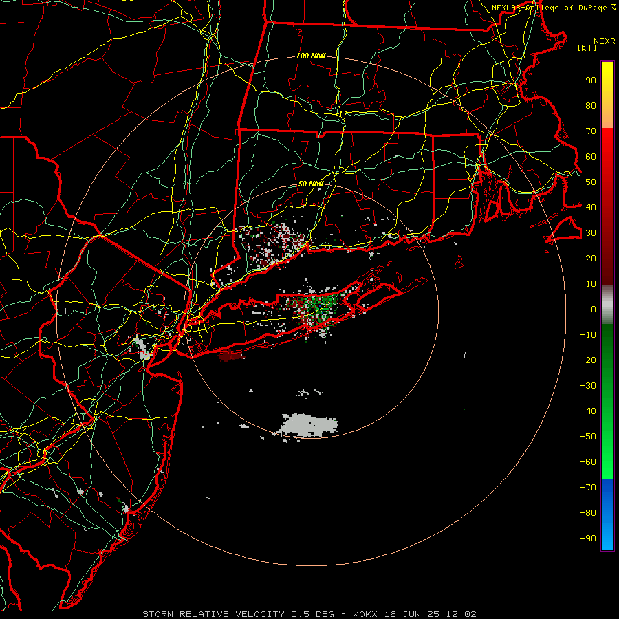
Task: Click the positive 40 knots scale label
Action: (591, 207)
